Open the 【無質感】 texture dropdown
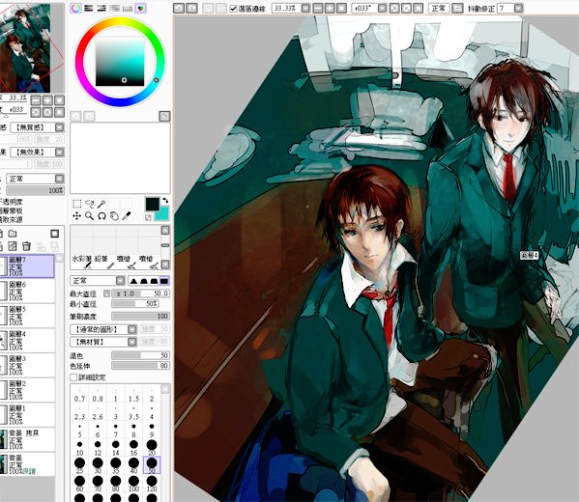Screen dimensions: 579x502 point(38,127)
